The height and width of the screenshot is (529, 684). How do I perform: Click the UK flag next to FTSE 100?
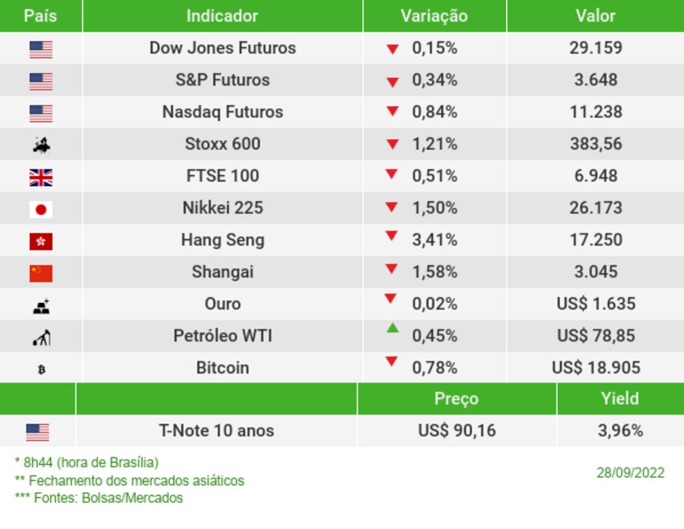pyautogui.click(x=41, y=178)
